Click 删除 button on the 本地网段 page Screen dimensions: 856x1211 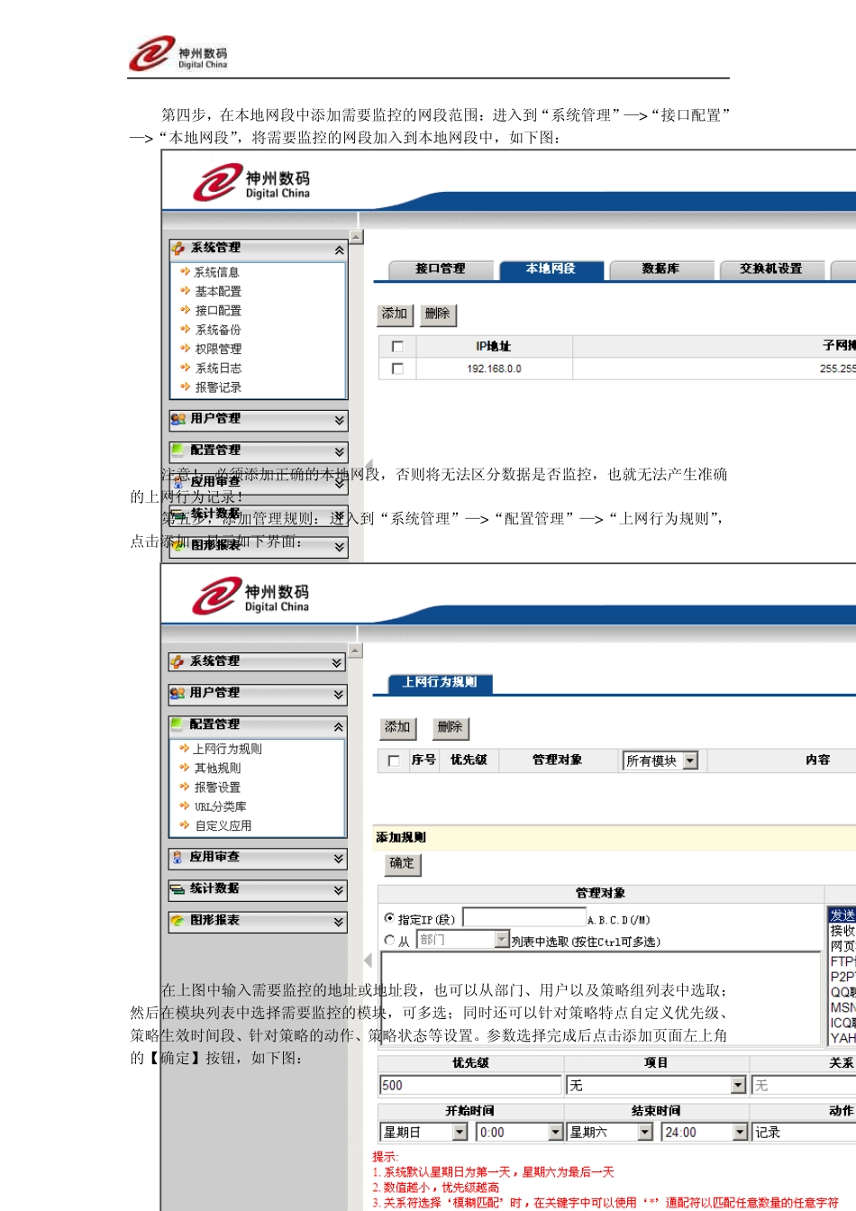(438, 314)
